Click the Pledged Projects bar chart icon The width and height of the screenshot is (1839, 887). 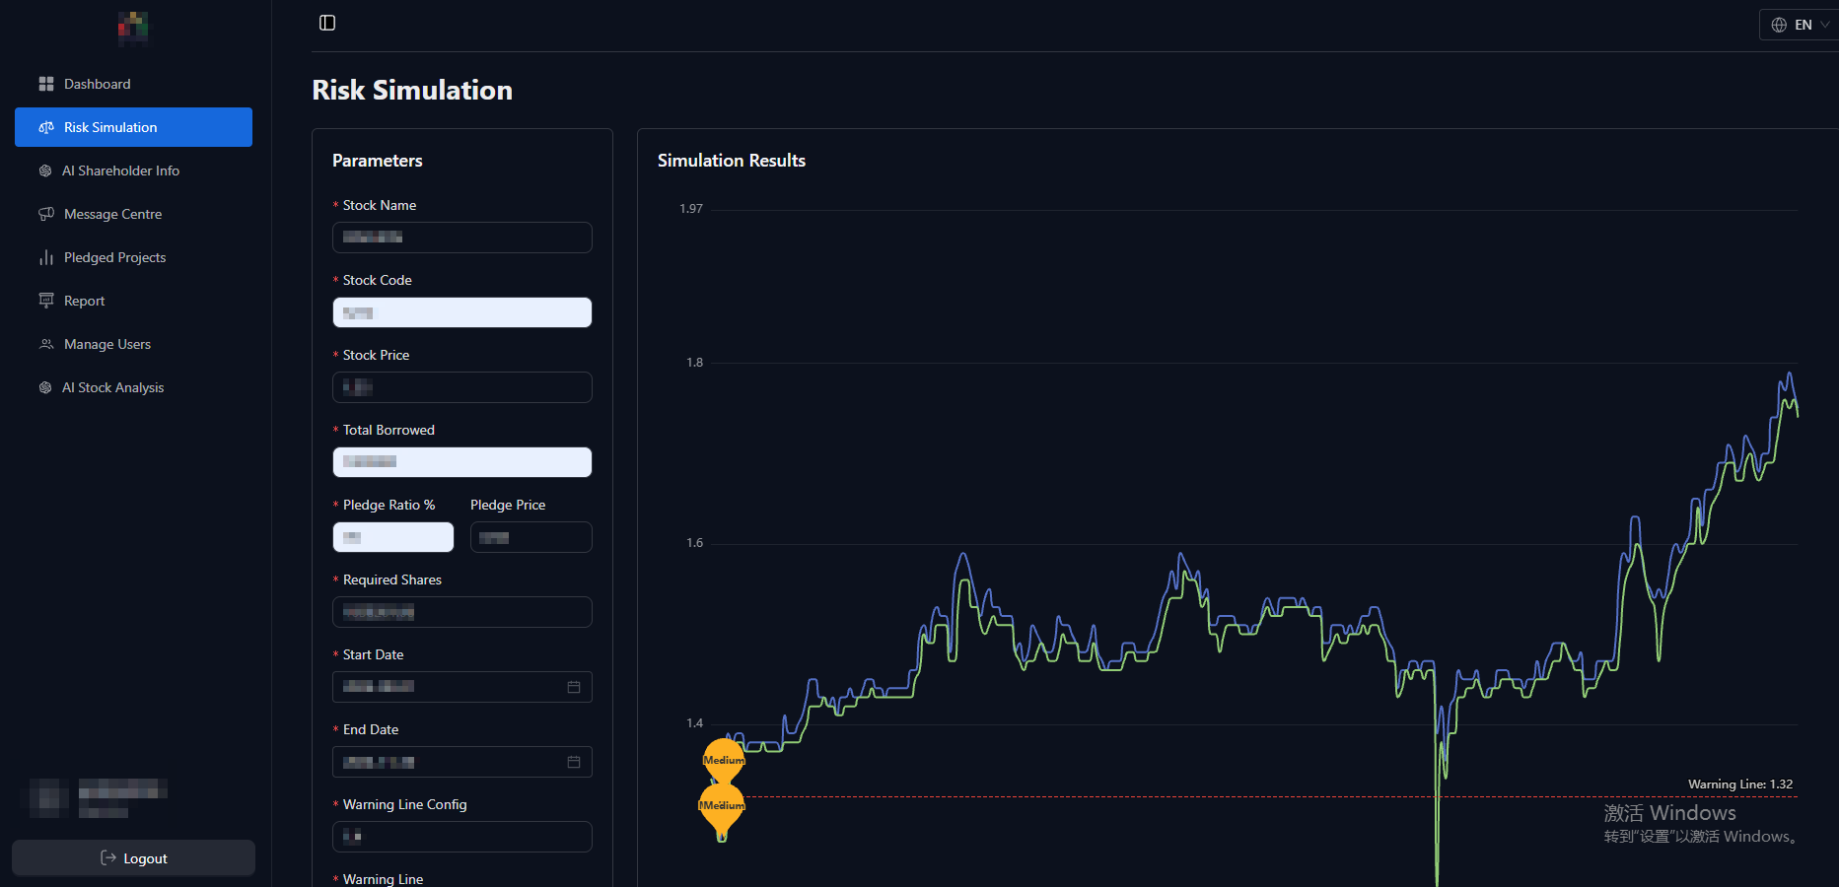coord(46,257)
